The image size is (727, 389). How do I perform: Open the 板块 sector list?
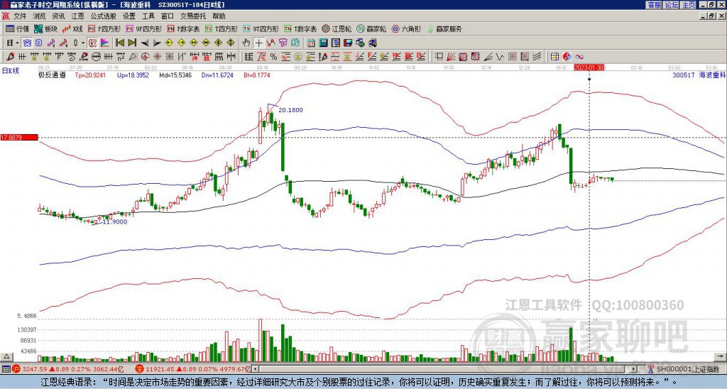pos(46,29)
